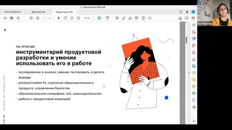Open the green Scan & OCR printer icon
Screen dimensions: 232x130
194,93
